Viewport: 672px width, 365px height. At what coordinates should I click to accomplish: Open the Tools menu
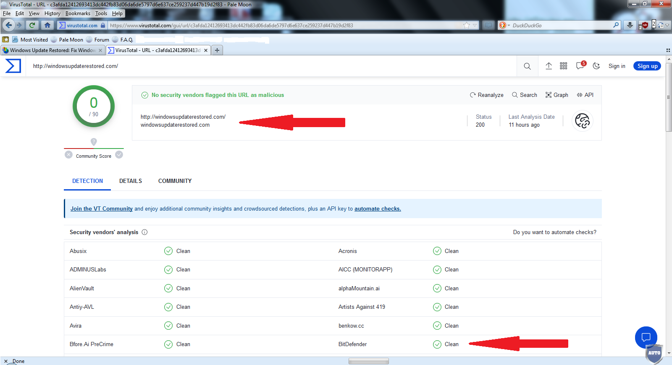[101, 13]
